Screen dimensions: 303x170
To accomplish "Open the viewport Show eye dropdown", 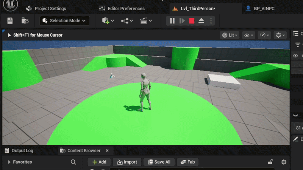I will click(x=248, y=35).
